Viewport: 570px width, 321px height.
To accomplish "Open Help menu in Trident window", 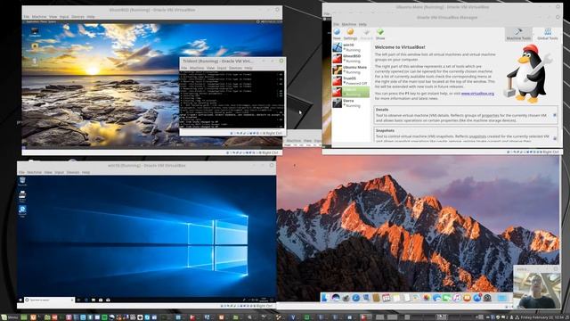I will (248, 68).
